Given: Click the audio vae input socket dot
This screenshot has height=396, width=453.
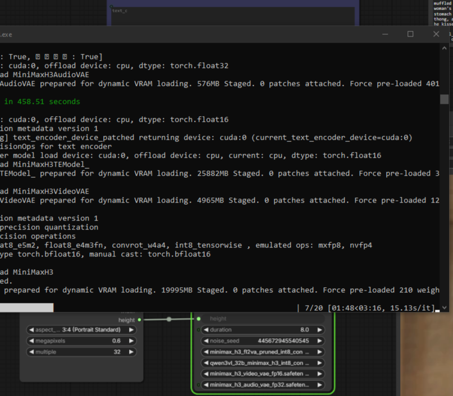Looking at the screenshot, I should click(199, 385).
